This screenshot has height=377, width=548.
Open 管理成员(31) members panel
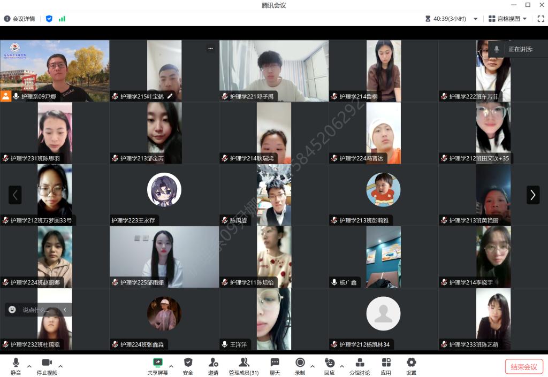[x=243, y=363]
